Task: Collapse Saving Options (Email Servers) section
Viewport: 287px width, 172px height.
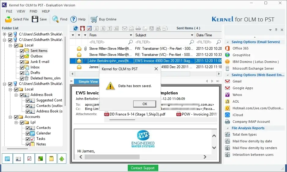Action: coord(227,42)
